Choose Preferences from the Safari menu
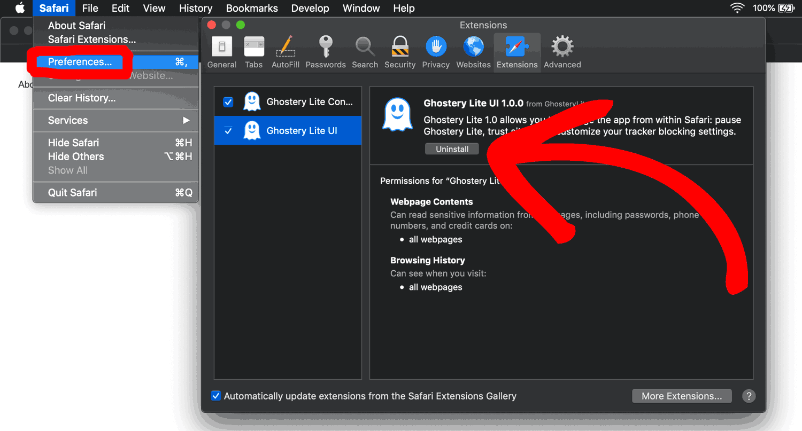The height and width of the screenshot is (431, 802). (80, 62)
